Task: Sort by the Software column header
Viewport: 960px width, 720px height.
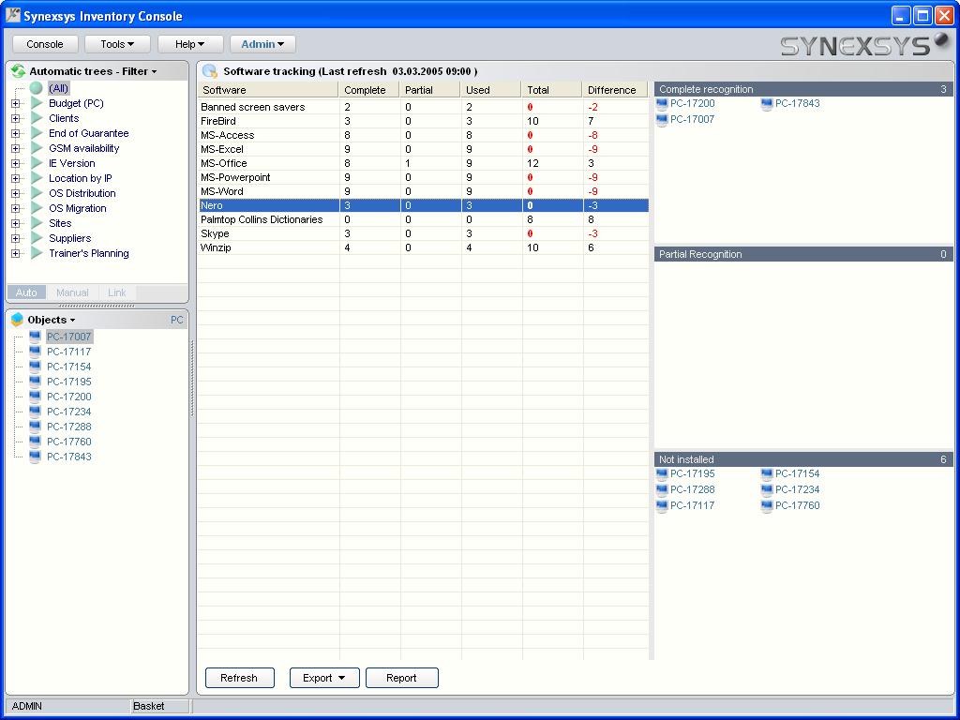Action: click(268, 90)
